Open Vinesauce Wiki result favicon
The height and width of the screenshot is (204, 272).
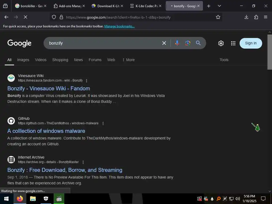click(x=11, y=78)
